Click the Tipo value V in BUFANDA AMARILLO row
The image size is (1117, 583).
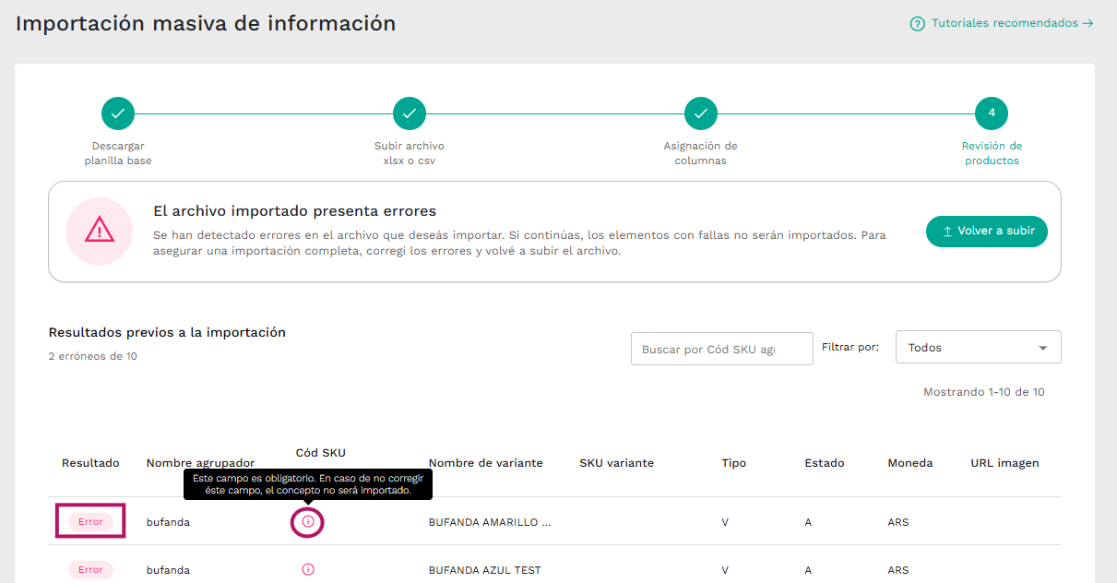pos(725,522)
